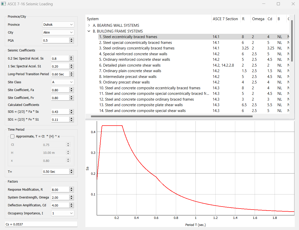Click the ASCE 7-16 window title icon

(x=3, y=4)
